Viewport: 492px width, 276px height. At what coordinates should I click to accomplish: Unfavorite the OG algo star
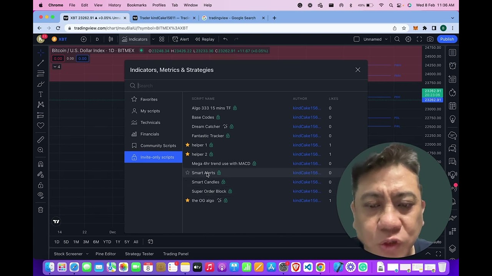click(x=188, y=200)
